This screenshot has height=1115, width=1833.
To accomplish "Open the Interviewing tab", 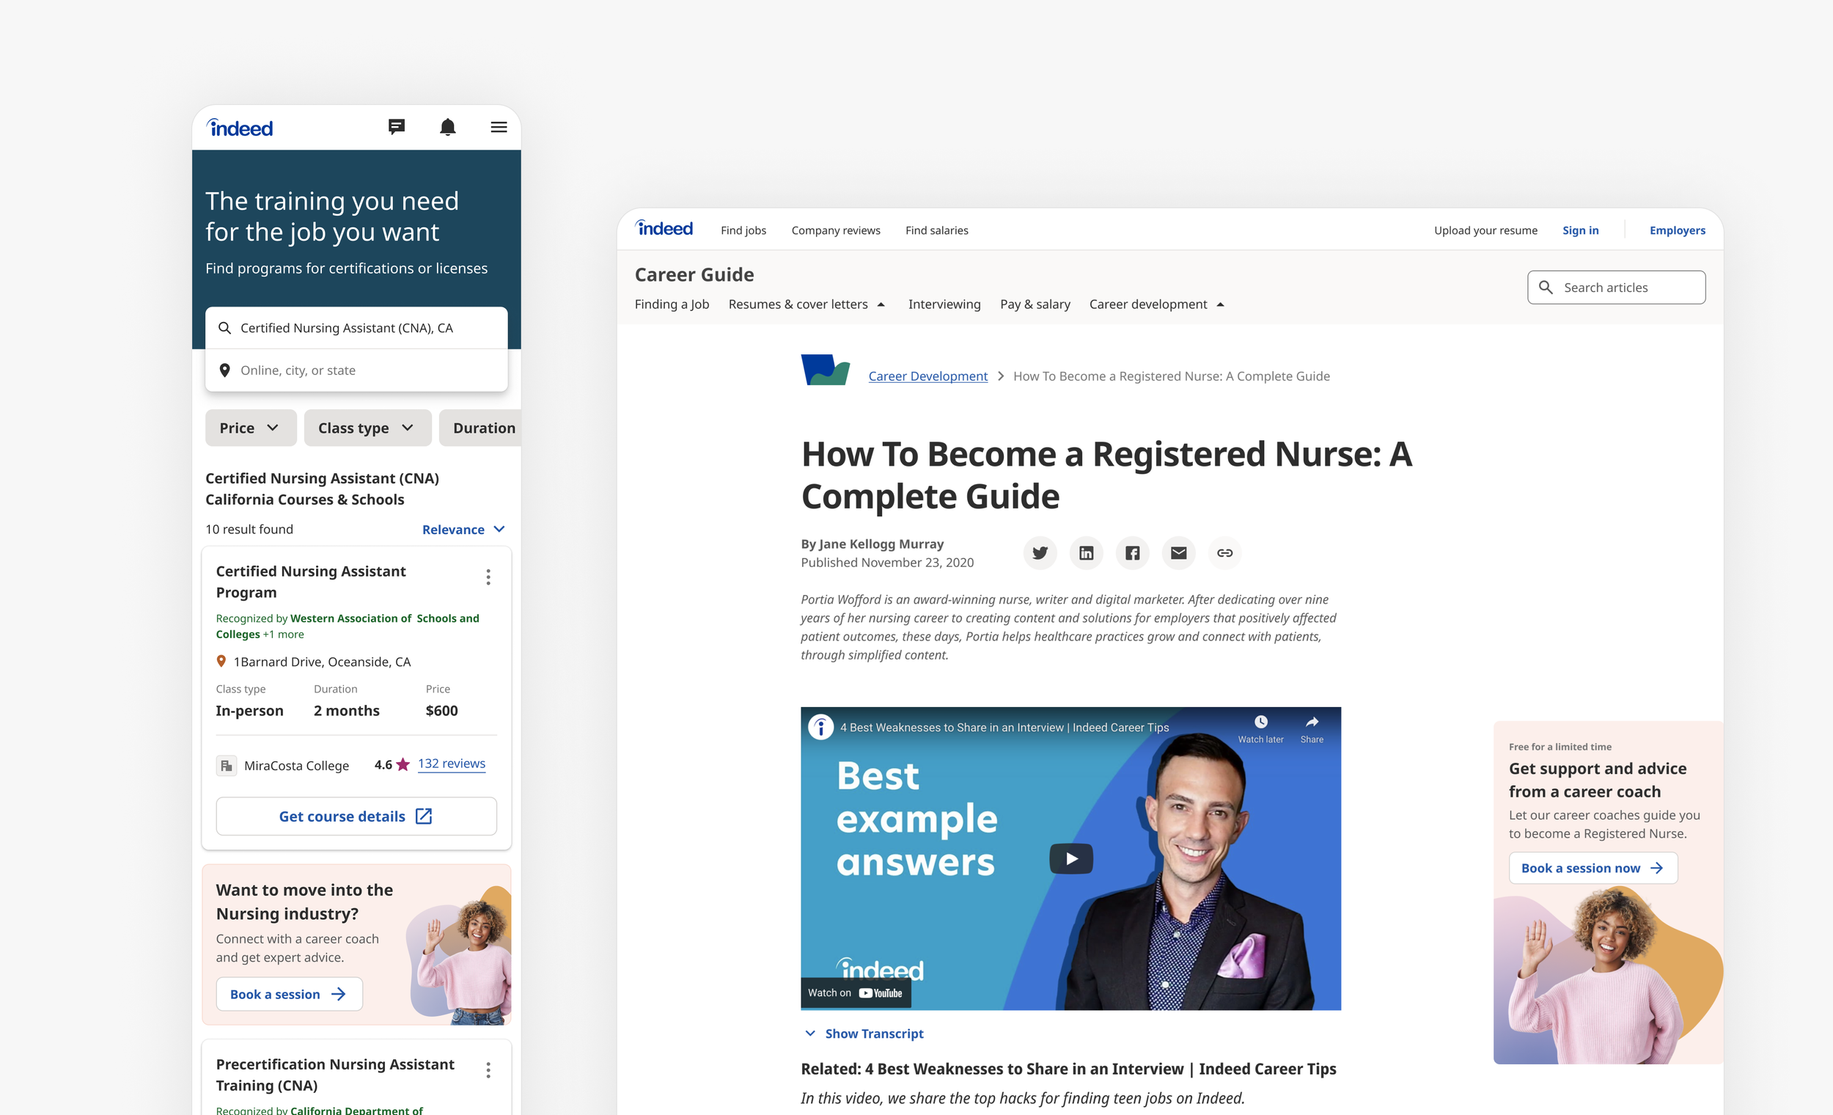I will click(944, 304).
